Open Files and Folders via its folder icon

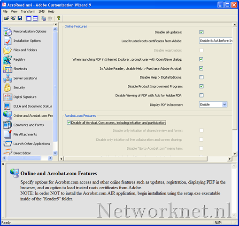[x=8, y=50]
